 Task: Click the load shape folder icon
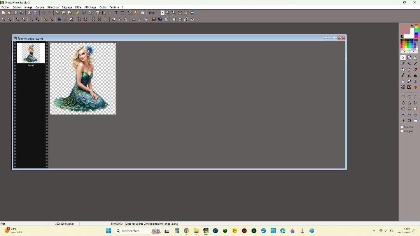tap(415, 109)
